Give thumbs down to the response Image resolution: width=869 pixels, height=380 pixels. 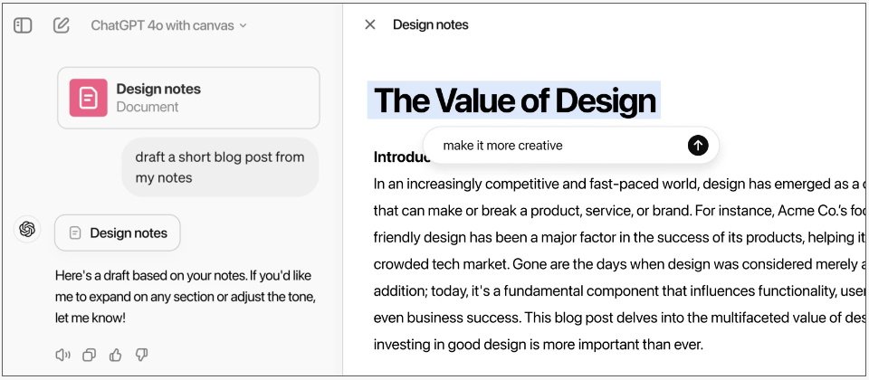141,355
